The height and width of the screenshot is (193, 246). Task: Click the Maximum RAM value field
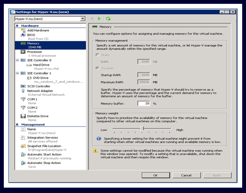pos(144,82)
